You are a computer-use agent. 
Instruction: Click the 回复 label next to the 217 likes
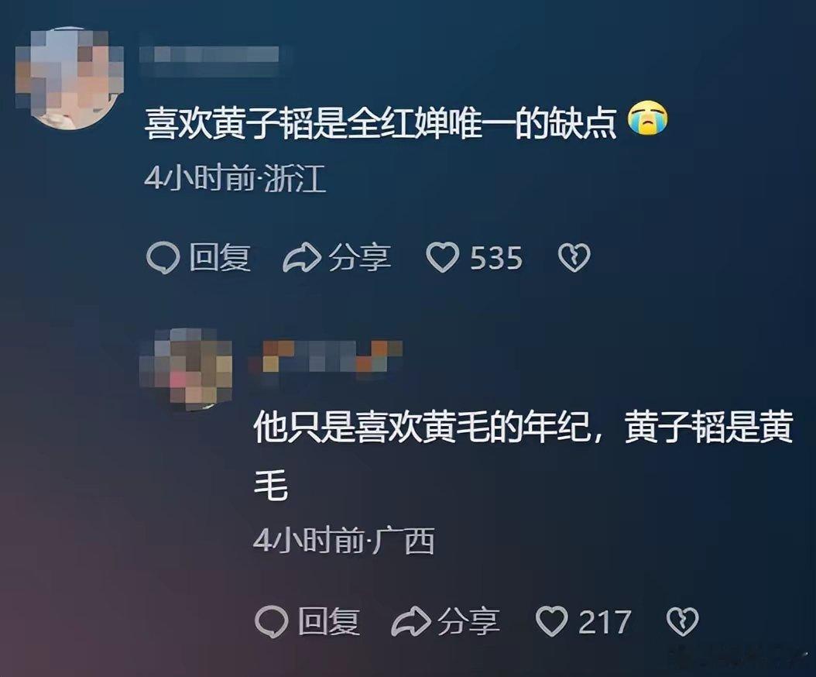pyautogui.click(x=329, y=622)
